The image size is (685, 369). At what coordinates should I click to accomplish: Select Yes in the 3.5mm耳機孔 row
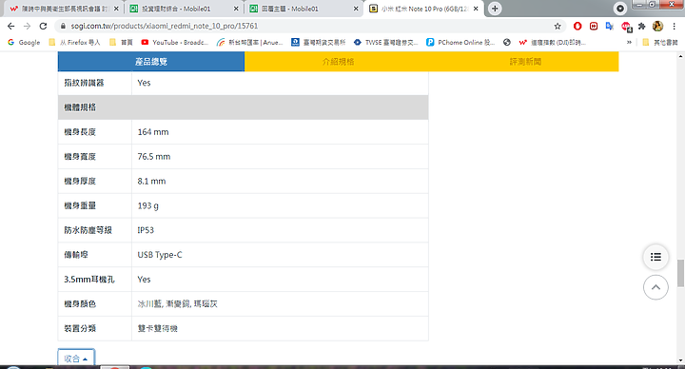pos(144,280)
